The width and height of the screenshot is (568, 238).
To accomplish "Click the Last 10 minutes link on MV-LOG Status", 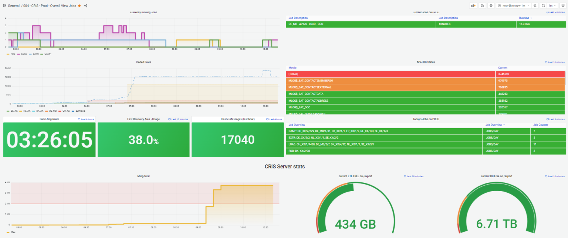I will coord(554,62).
